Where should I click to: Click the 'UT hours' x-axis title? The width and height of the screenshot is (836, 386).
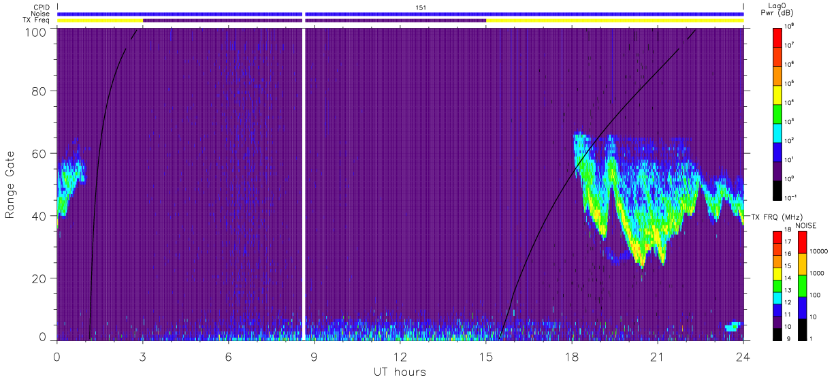pyautogui.click(x=400, y=372)
